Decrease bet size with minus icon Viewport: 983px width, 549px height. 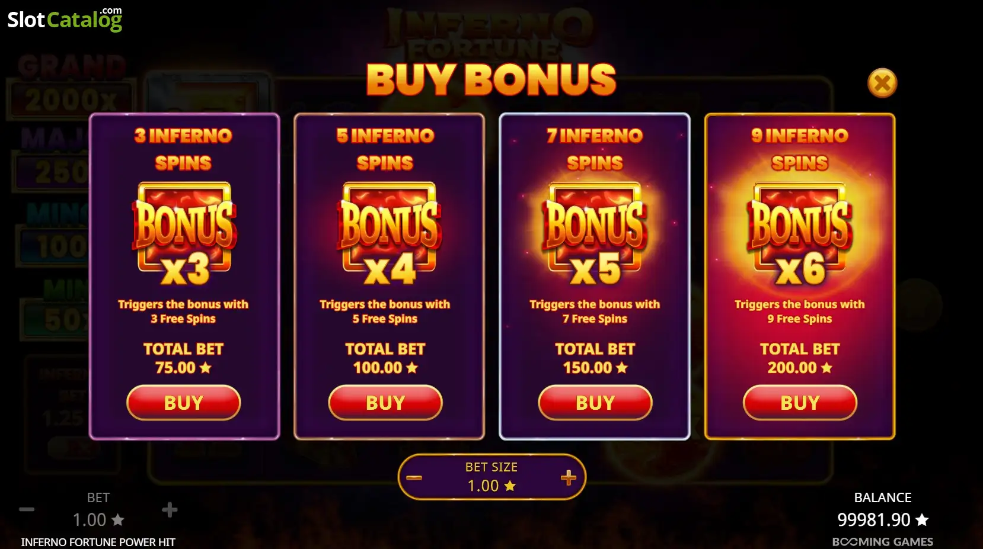[x=414, y=478]
